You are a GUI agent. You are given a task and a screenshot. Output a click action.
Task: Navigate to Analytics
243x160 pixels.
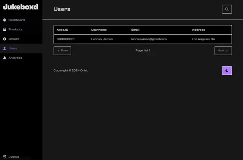[21, 58]
